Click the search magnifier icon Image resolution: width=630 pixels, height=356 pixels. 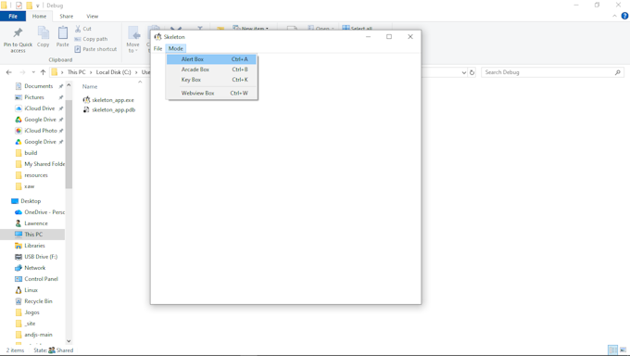coord(618,72)
